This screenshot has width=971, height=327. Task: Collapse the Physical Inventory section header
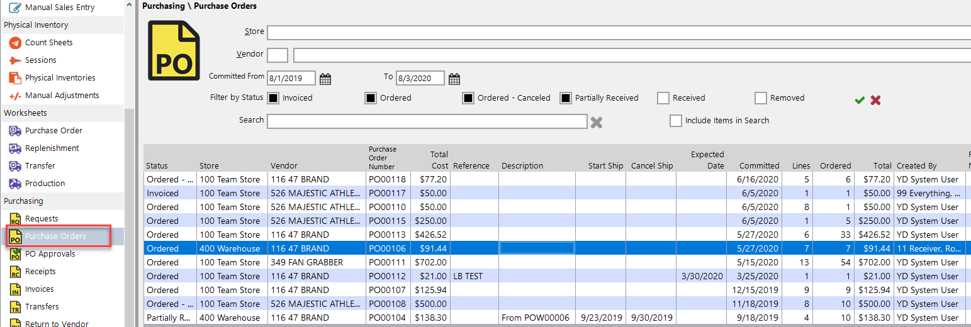pyautogui.click(x=62, y=25)
